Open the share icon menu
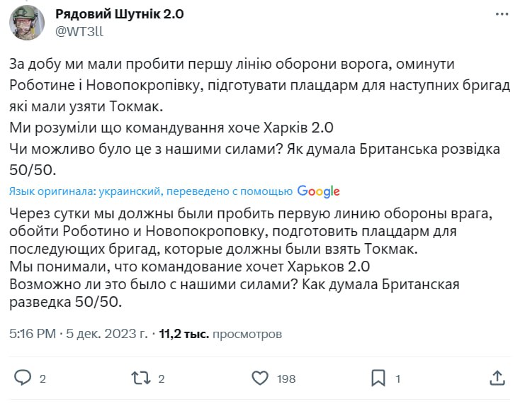Viewport: 525px width, 404px height. pyautogui.click(x=497, y=378)
